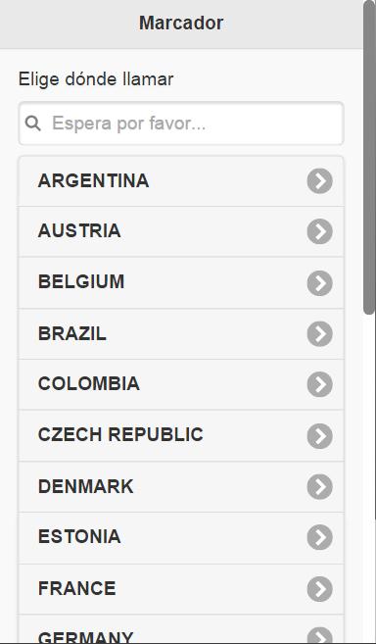Click the vertical scrollbar thumb
Screen dimensions: 376x644
pos(369,158)
